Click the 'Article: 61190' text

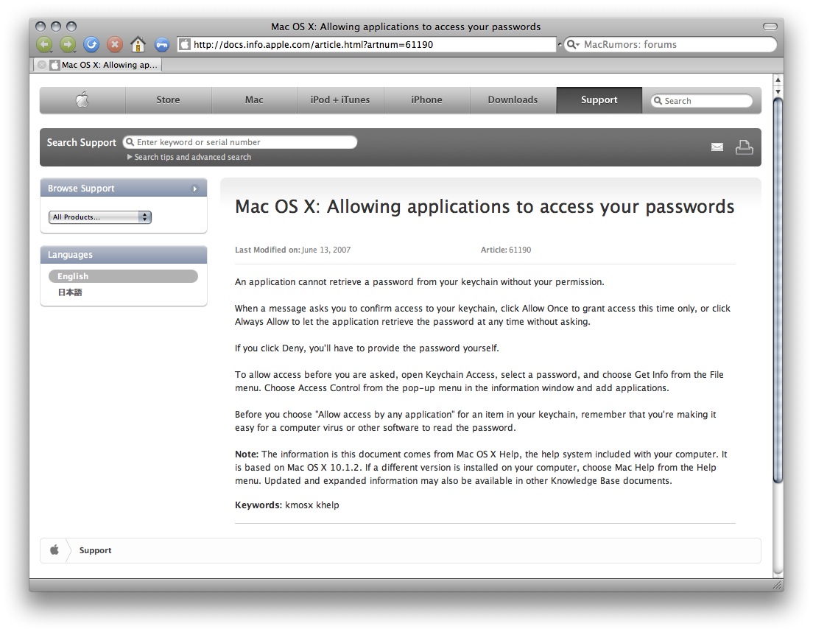505,250
